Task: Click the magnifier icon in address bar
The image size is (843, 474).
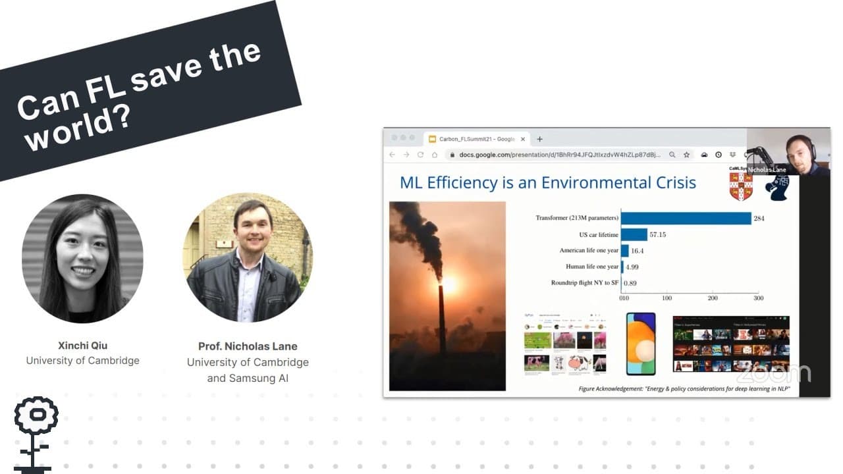Action: (672, 155)
